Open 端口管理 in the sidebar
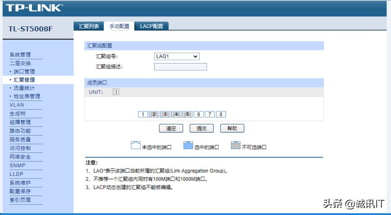The height and width of the screenshot is (215, 391). pyautogui.click(x=24, y=72)
